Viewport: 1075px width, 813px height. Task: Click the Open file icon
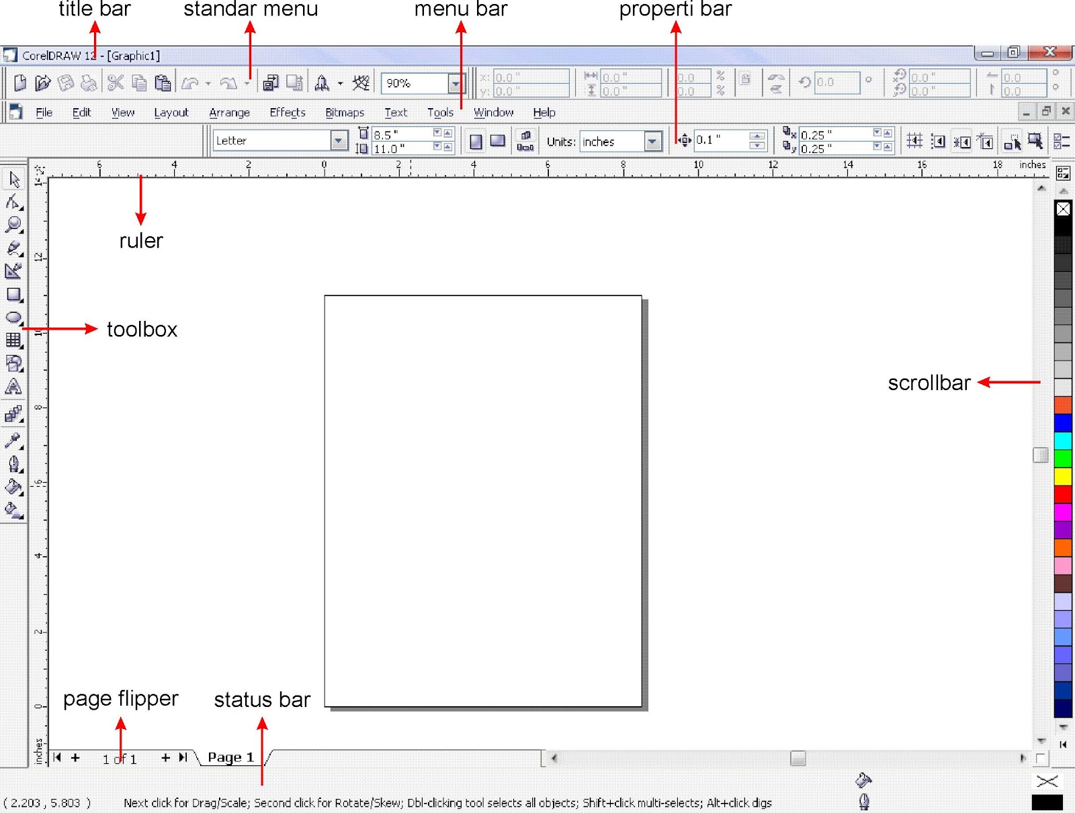tap(43, 83)
